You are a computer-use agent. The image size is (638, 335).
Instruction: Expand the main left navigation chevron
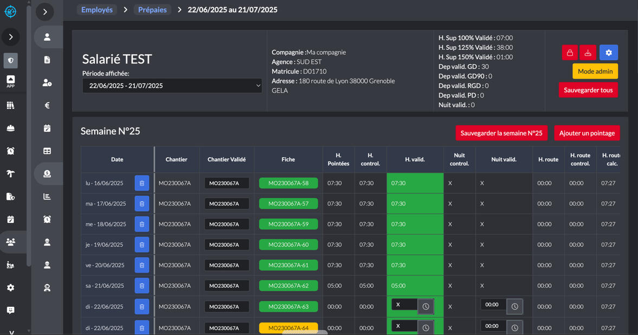click(x=11, y=37)
